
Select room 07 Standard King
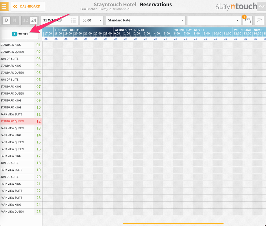click(21, 87)
